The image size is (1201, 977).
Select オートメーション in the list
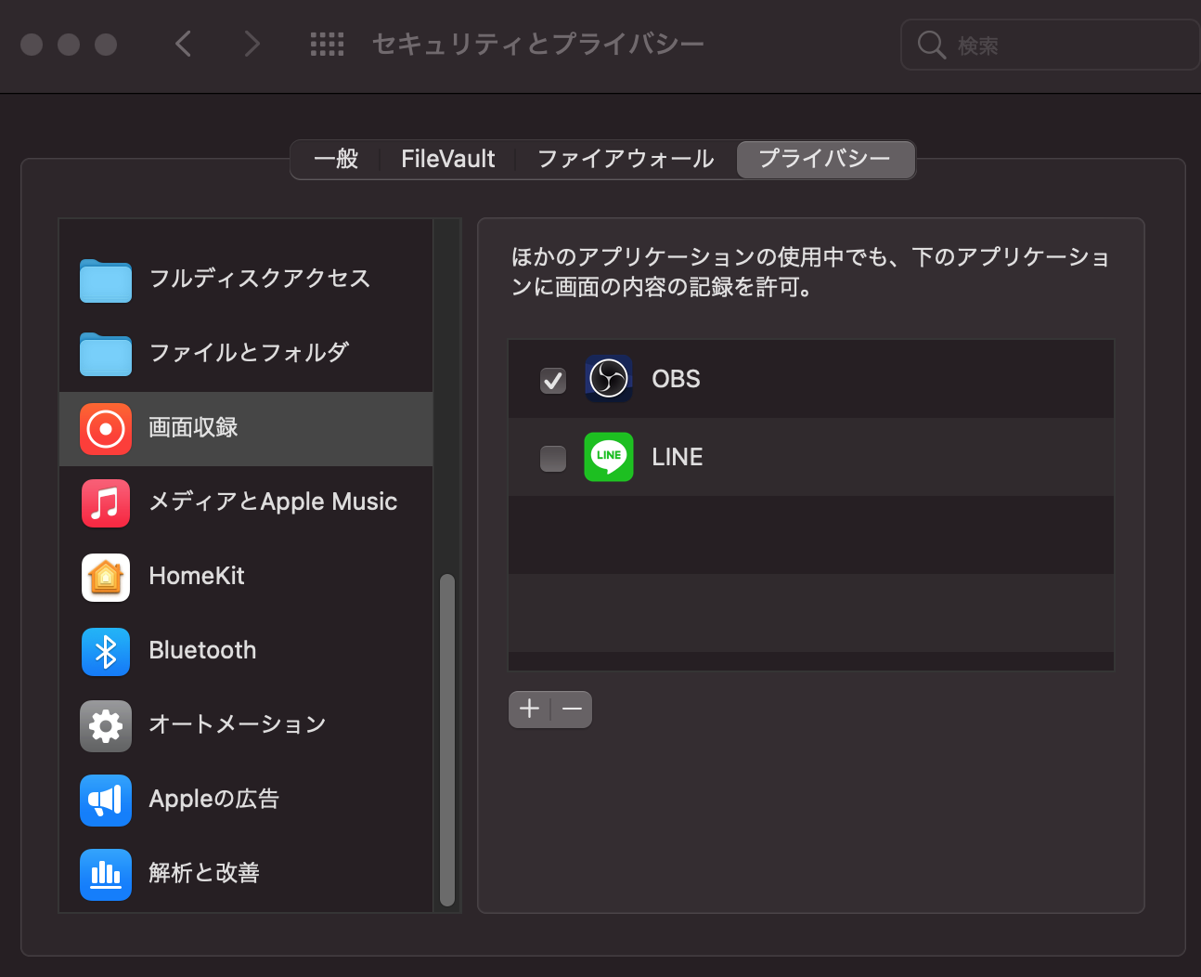click(x=238, y=724)
